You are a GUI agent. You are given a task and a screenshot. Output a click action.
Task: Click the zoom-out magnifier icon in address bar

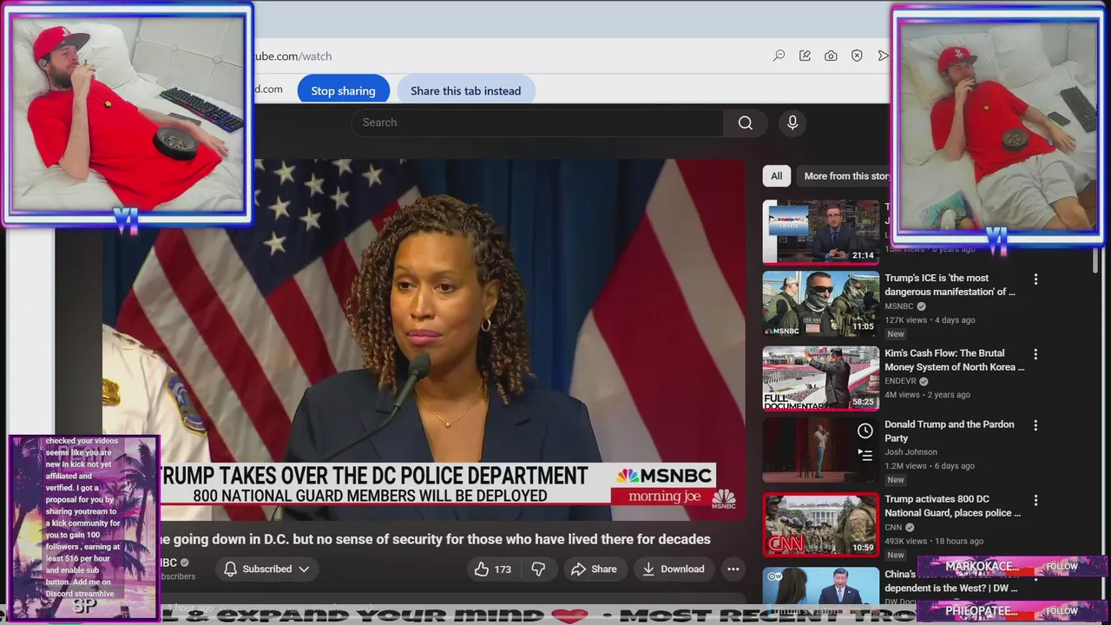779,56
